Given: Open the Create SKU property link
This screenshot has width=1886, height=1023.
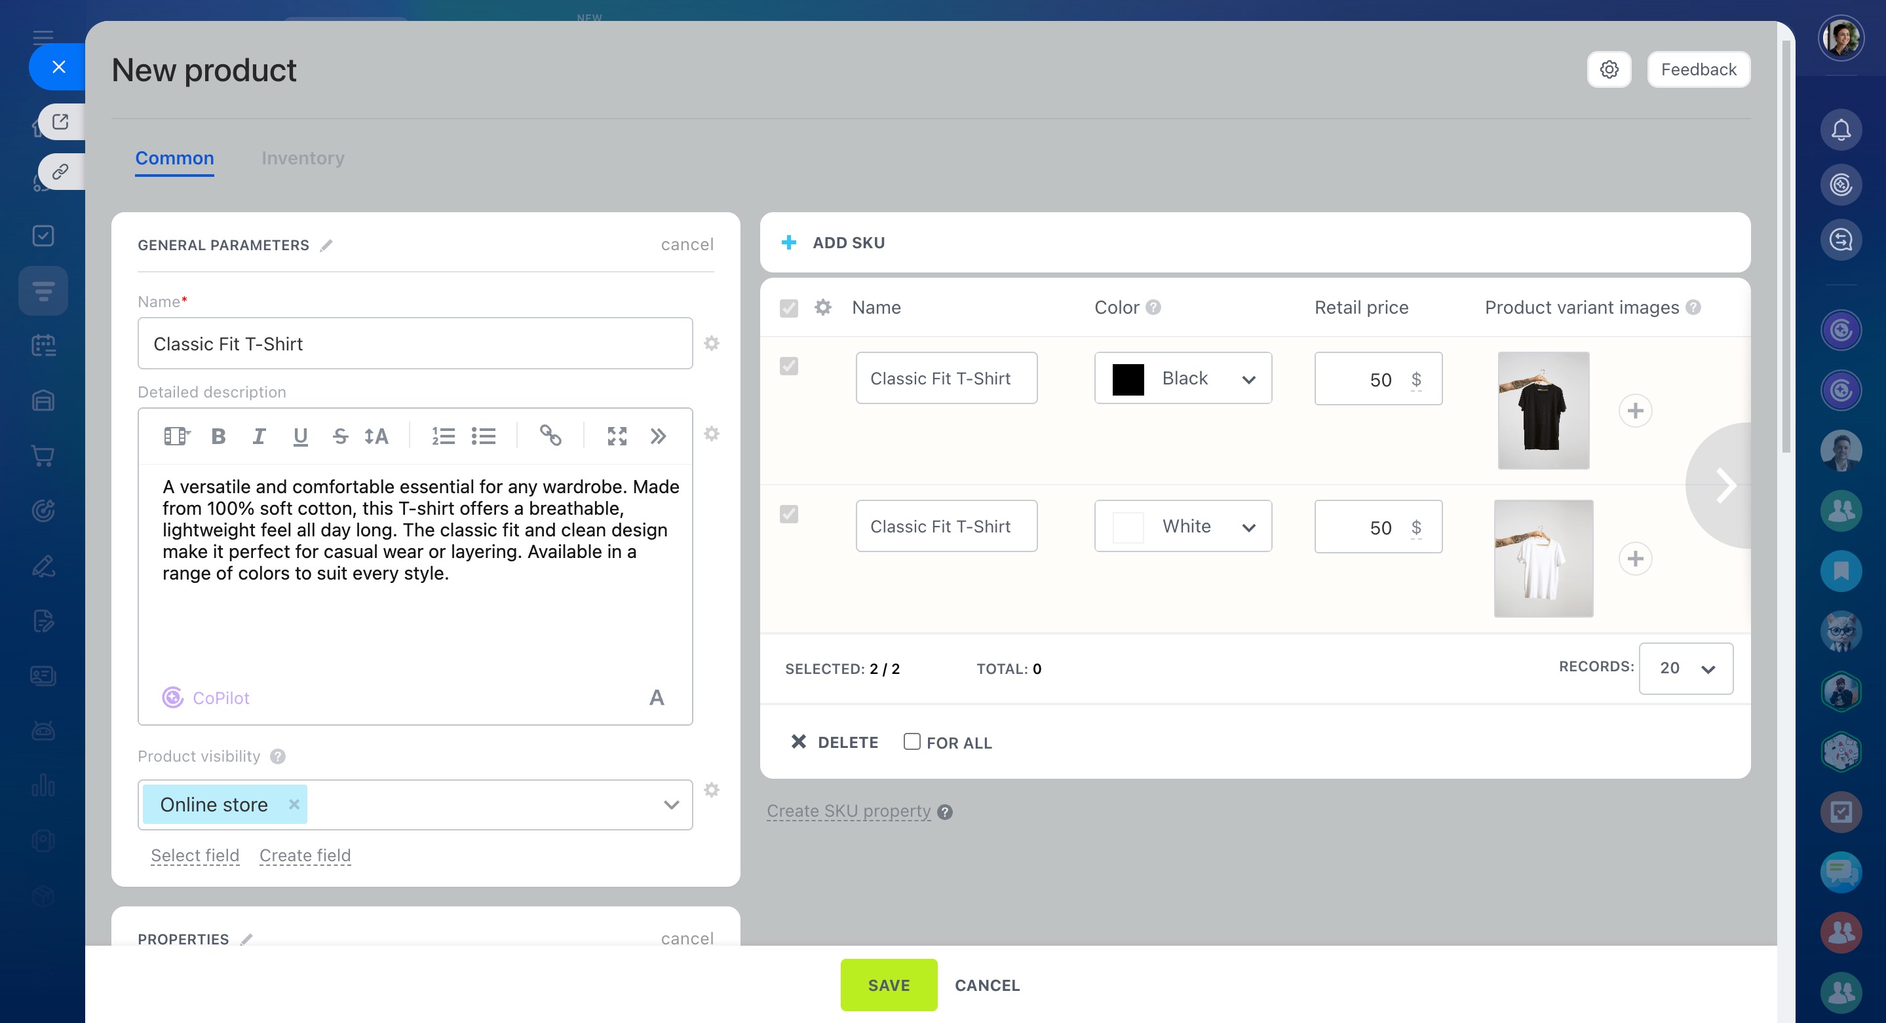Looking at the screenshot, I should tap(848, 811).
